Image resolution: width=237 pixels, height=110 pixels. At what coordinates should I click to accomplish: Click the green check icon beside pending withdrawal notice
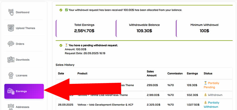[x=61, y=45]
